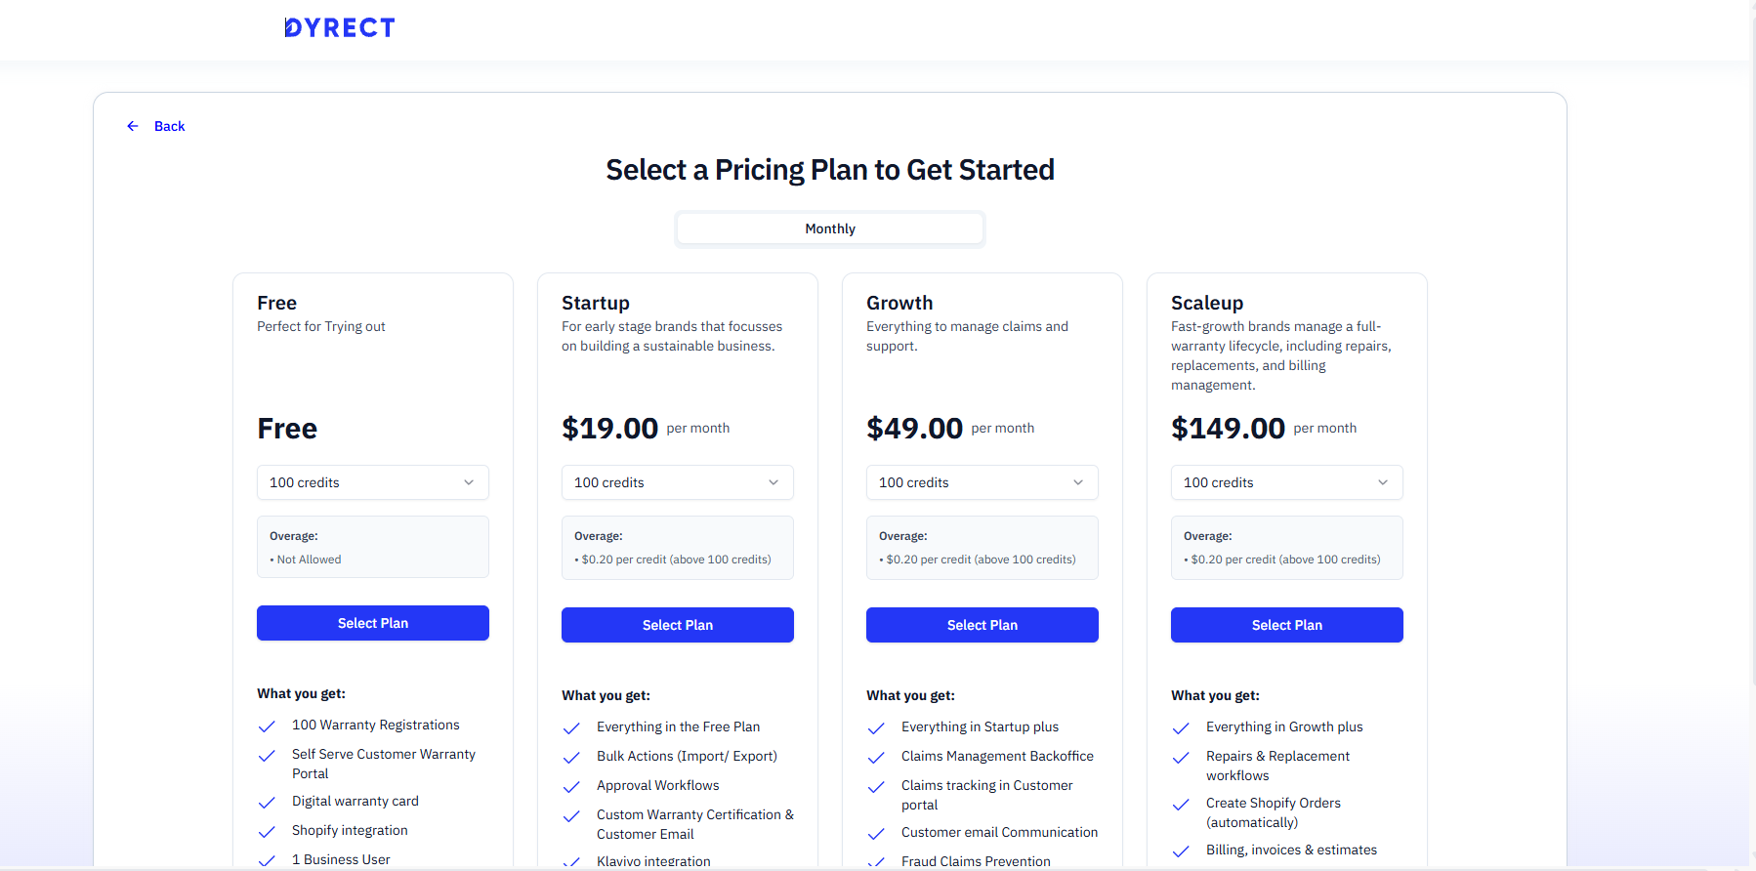Select the Free plan
The width and height of the screenshot is (1756, 871).
pos(372,623)
